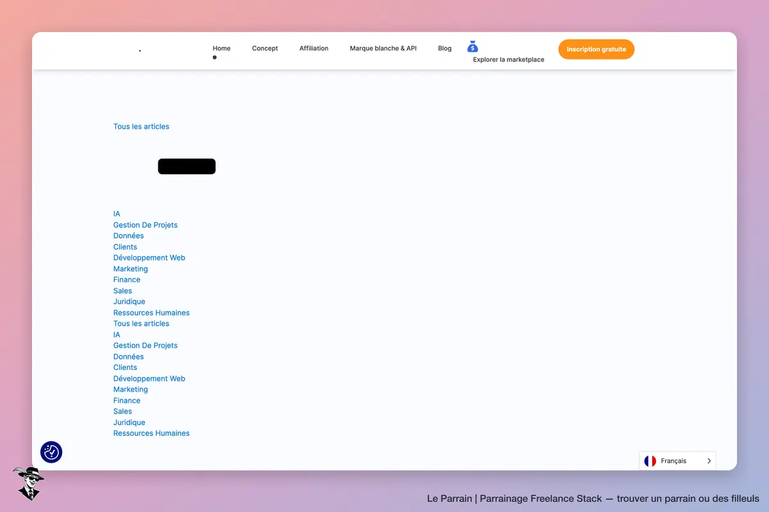
Task: Choose Données in the second category list
Action: [x=129, y=356]
